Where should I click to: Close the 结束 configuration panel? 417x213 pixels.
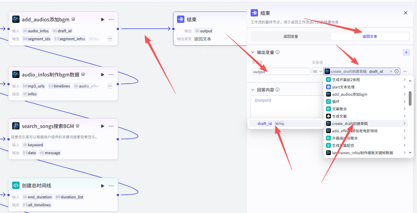pos(405,13)
